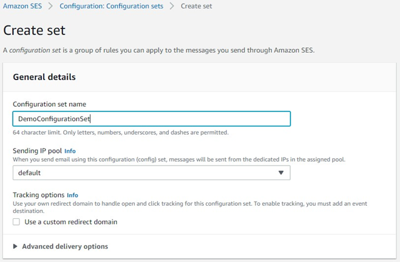Image resolution: width=400 pixels, height=262 pixels.
Task: Click the 64 character limit hint text
Action: [x=120, y=132]
